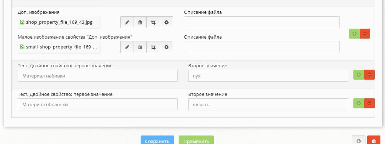
Task: Remove the 'Материал оболочки' property row
Action: [369, 103]
